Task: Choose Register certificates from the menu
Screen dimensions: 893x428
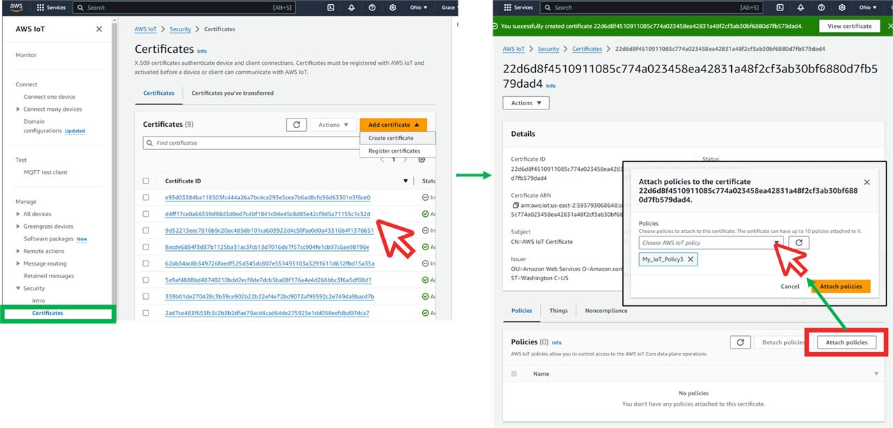Action: pyautogui.click(x=394, y=151)
